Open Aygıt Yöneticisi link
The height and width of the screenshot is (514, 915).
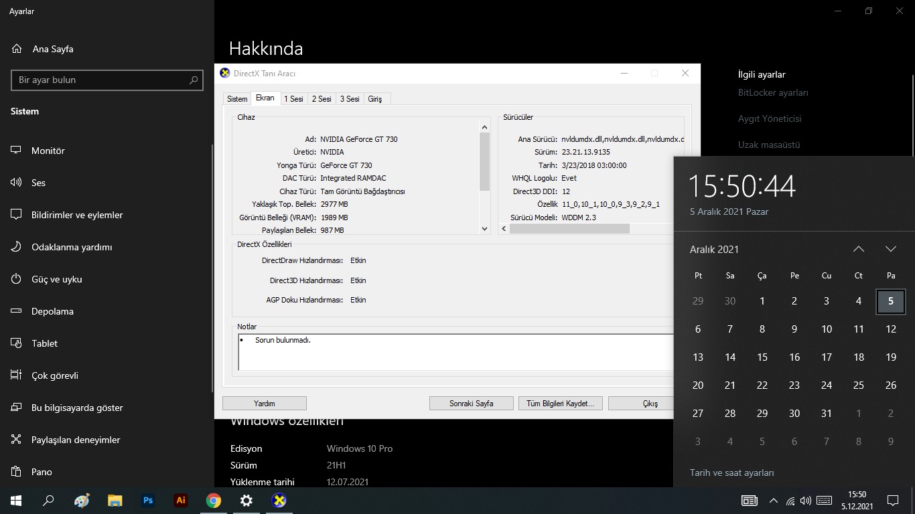pos(770,118)
